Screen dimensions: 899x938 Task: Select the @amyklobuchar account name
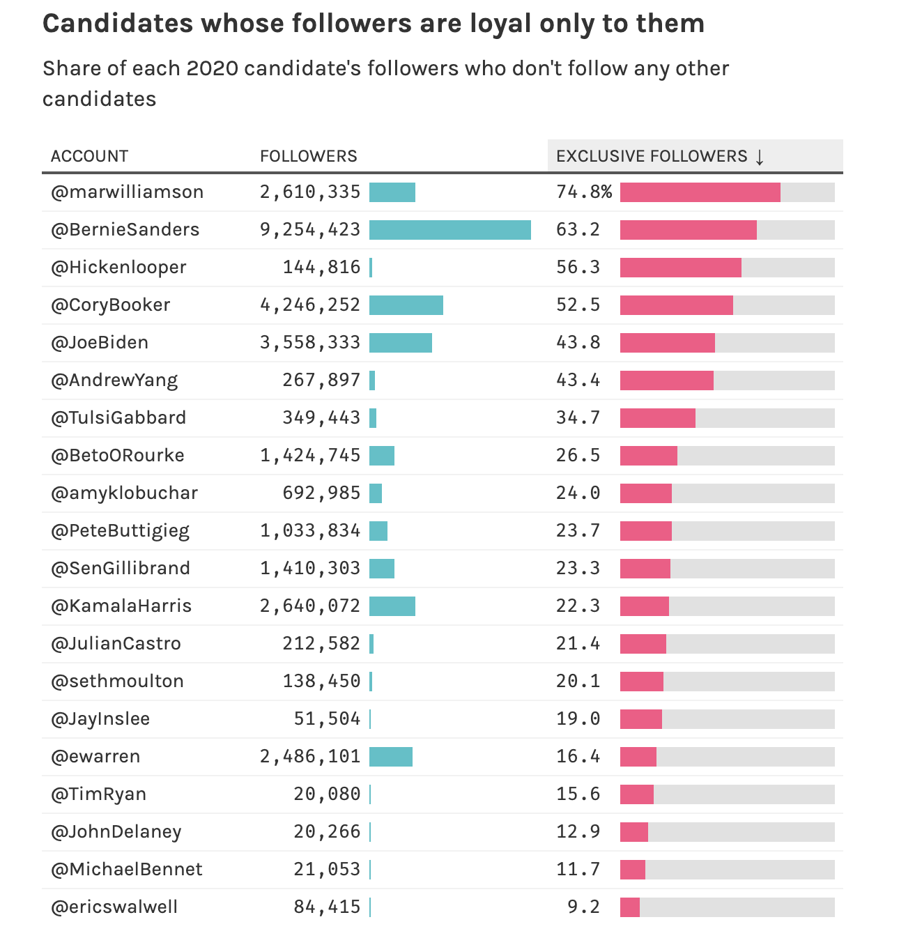click(x=125, y=493)
